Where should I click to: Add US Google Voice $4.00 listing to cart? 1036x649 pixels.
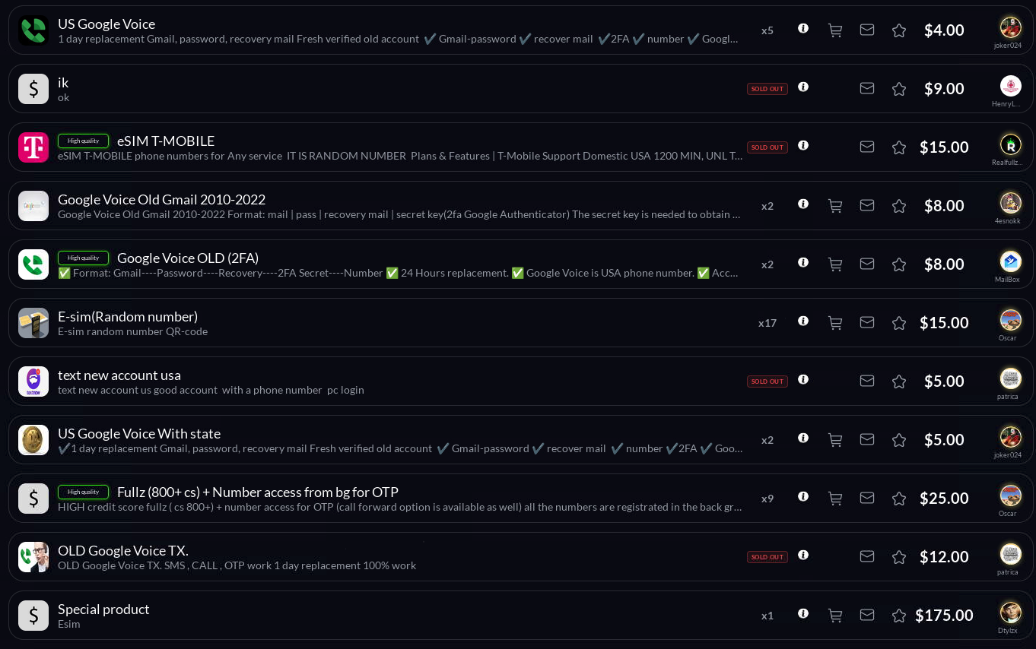pos(835,30)
